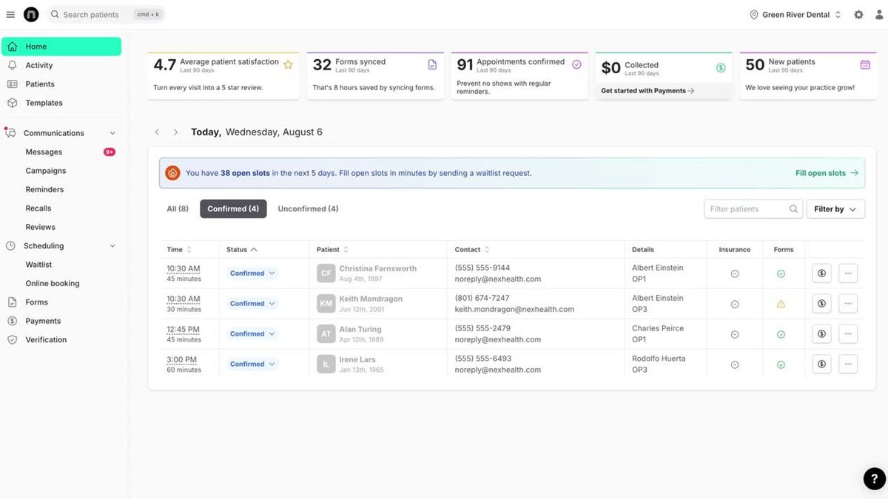The image size is (888, 499).
Task: Click Get started with Payments link
Action: pos(647,91)
